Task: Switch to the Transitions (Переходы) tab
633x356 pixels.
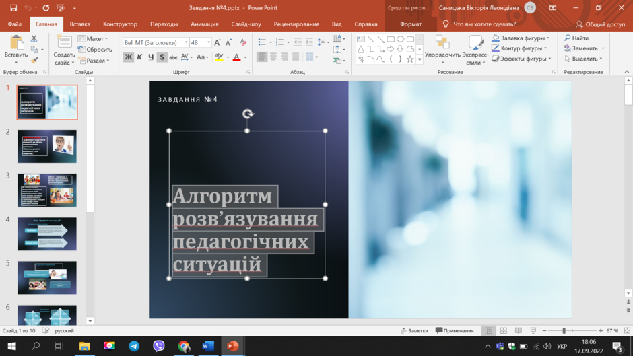Action: tap(164, 24)
